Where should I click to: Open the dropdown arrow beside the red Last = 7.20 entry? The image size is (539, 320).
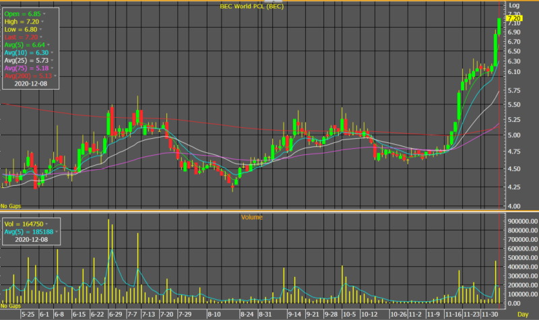41,38
